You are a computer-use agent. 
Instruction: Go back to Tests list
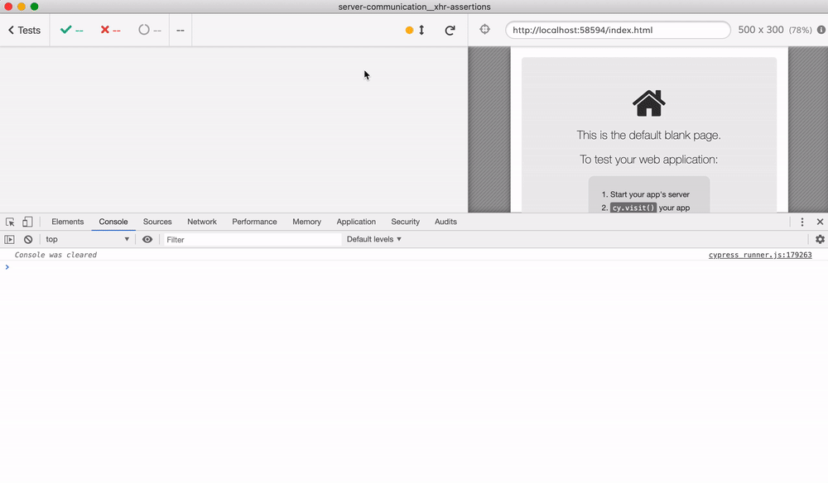[24, 31]
